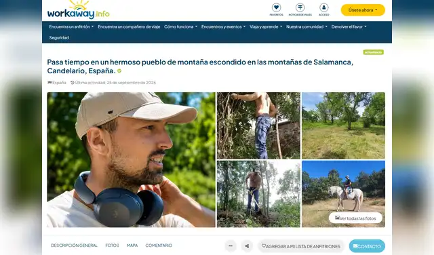Image resolution: width=434 pixels, height=255 pixels.
Task: Open photo of grassy field with trees
Action: click(x=343, y=125)
